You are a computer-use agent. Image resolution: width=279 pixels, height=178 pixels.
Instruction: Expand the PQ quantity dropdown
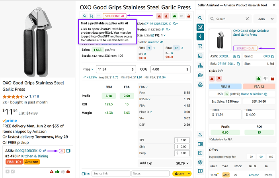164,35
